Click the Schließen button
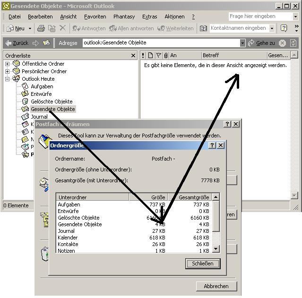The image size is (302, 298). pos(202,264)
